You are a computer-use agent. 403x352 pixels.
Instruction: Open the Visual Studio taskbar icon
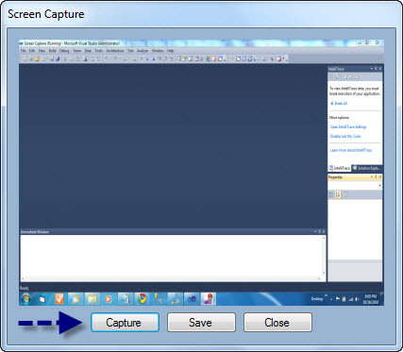tap(192, 298)
